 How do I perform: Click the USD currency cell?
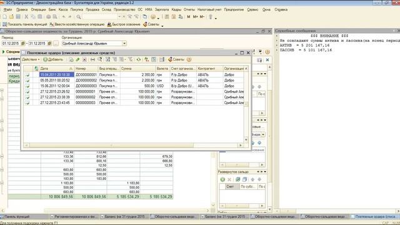point(162,86)
